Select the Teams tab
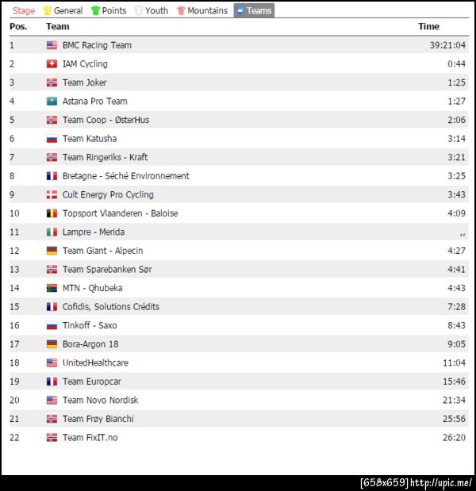 (x=254, y=10)
